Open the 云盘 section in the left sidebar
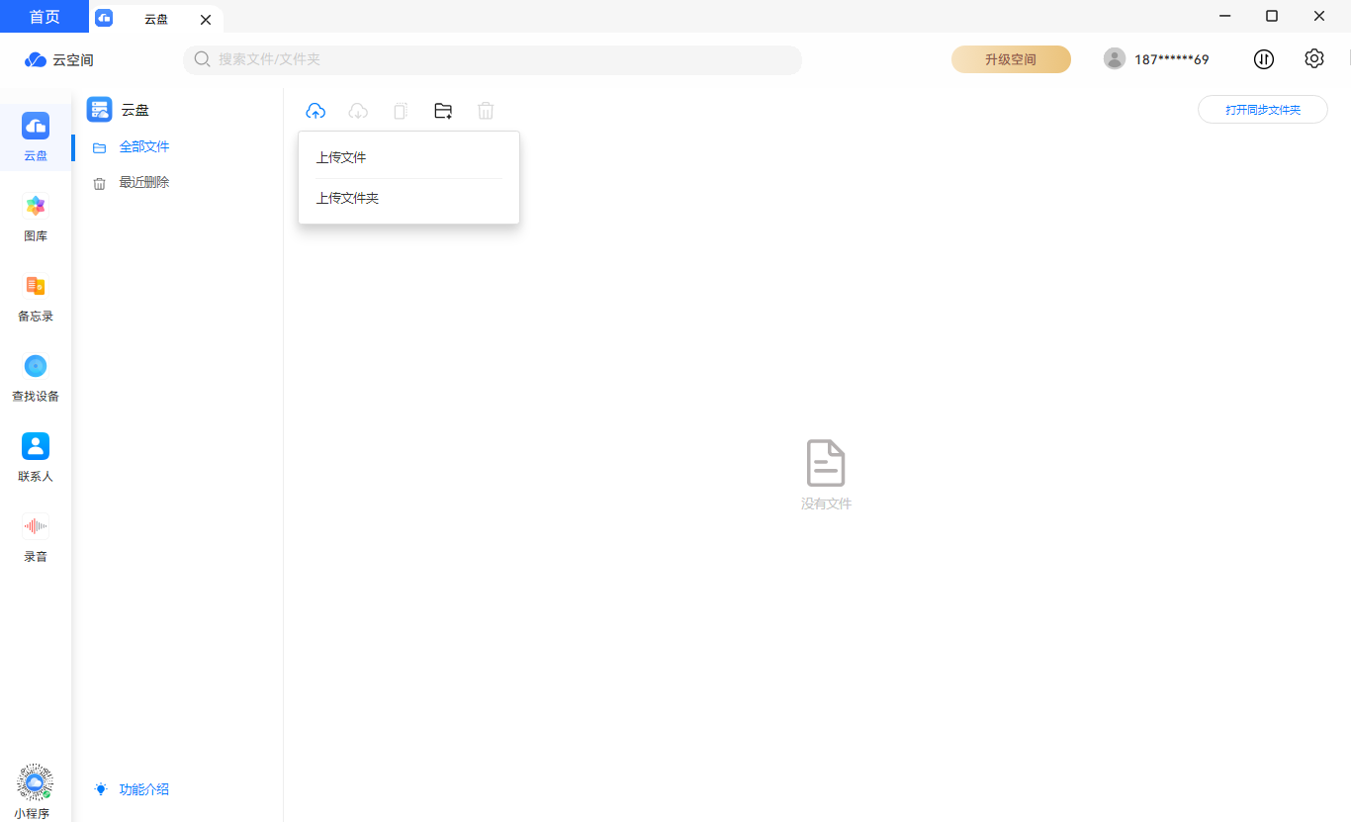The height and width of the screenshot is (824, 1351). [x=36, y=137]
